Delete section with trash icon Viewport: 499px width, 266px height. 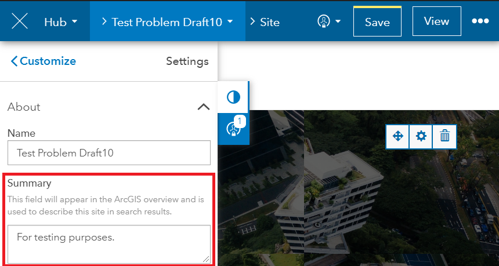(x=444, y=136)
